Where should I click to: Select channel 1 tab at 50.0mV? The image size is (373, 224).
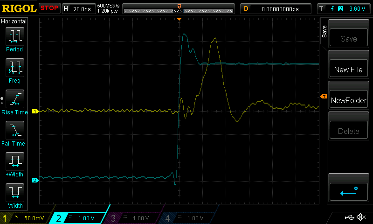(25, 218)
